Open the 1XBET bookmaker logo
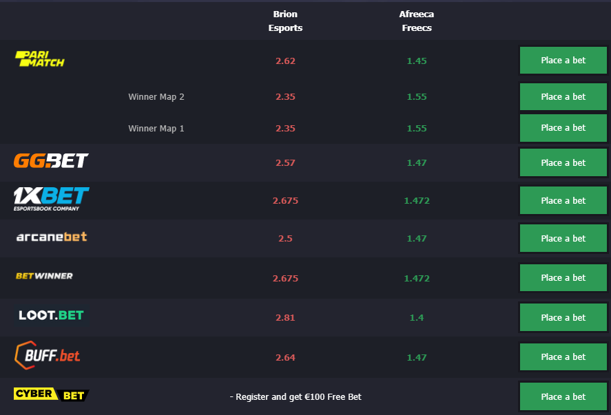Screen dimensions: 611x415 tap(52, 199)
